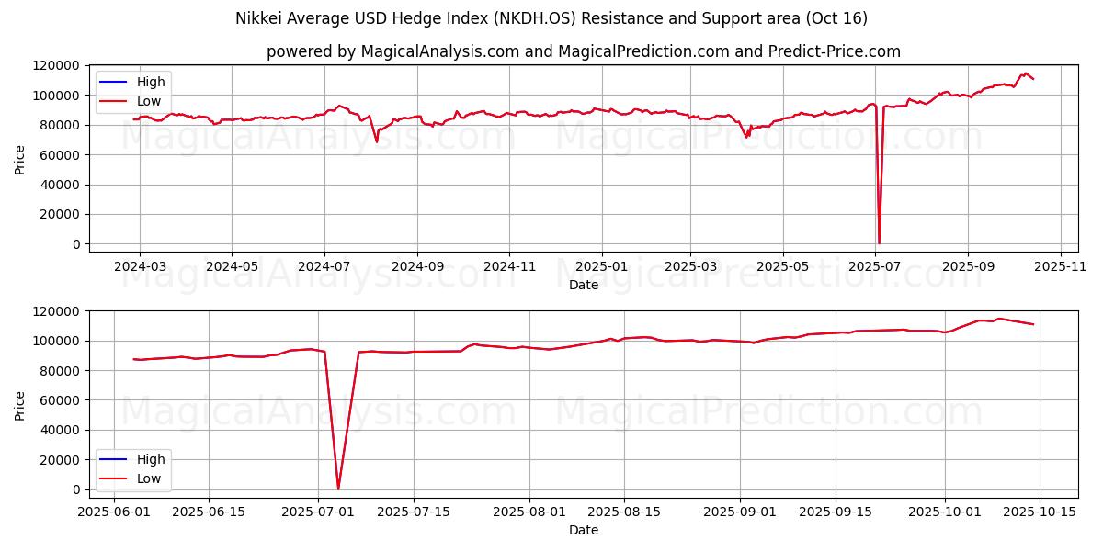Click the Low legend label in bottom chart

pyautogui.click(x=149, y=478)
